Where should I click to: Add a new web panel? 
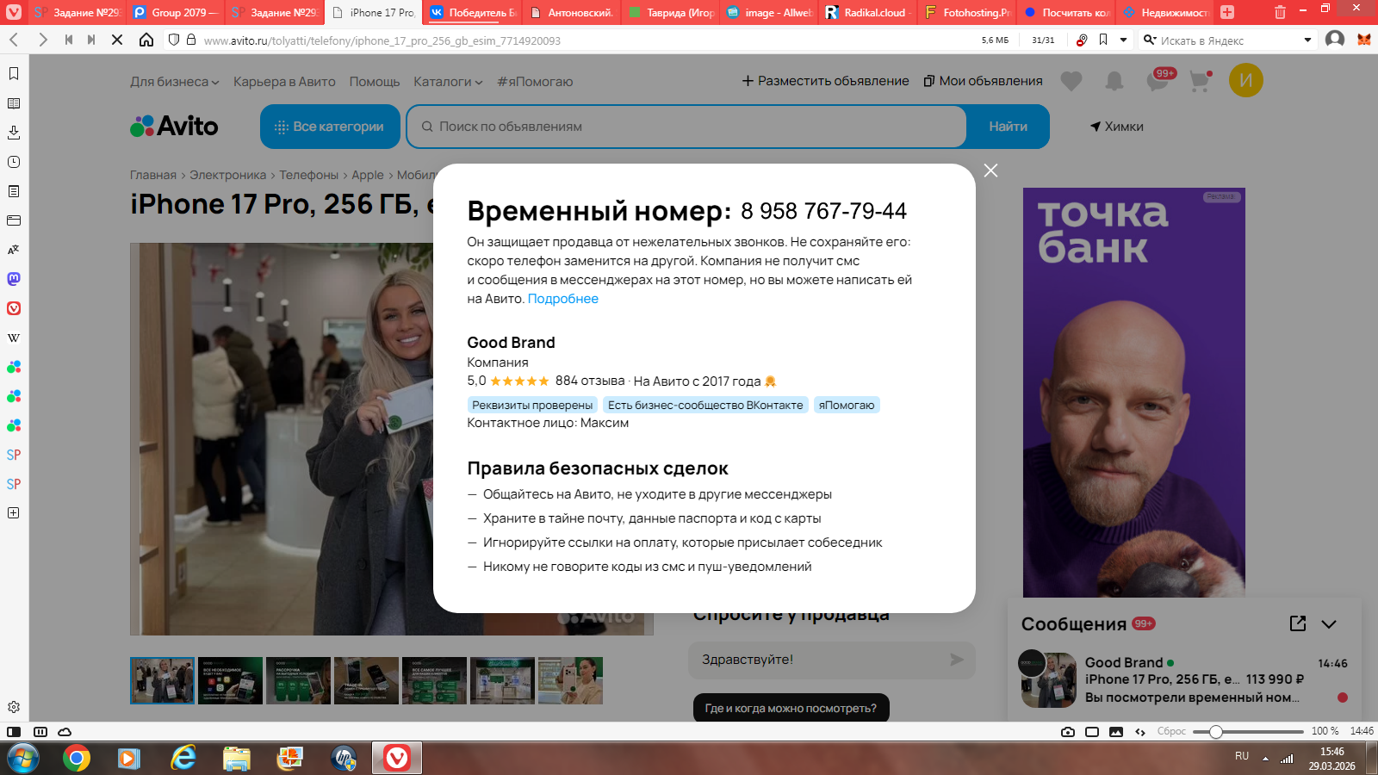tap(14, 513)
